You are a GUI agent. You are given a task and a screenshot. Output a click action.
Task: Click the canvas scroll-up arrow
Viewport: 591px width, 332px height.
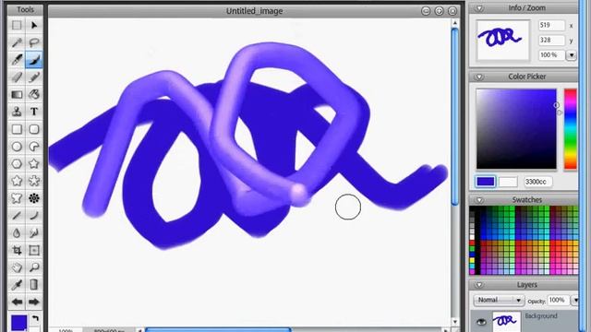point(455,23)
